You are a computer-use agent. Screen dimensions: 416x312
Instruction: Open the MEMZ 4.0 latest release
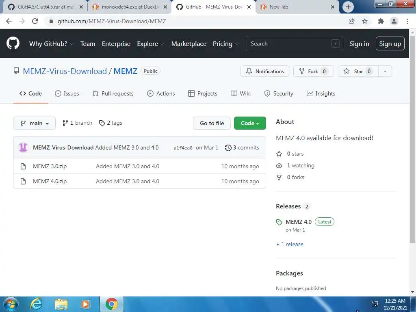tap(299, 222)
